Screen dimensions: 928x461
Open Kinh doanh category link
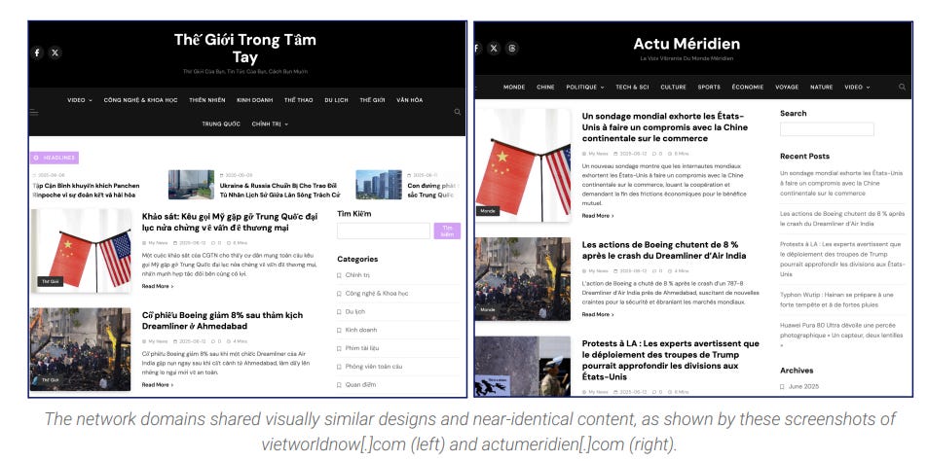coord(361,331)
